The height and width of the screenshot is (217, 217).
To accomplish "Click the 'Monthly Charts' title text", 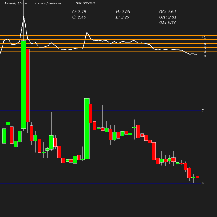I will click(16, 3).
